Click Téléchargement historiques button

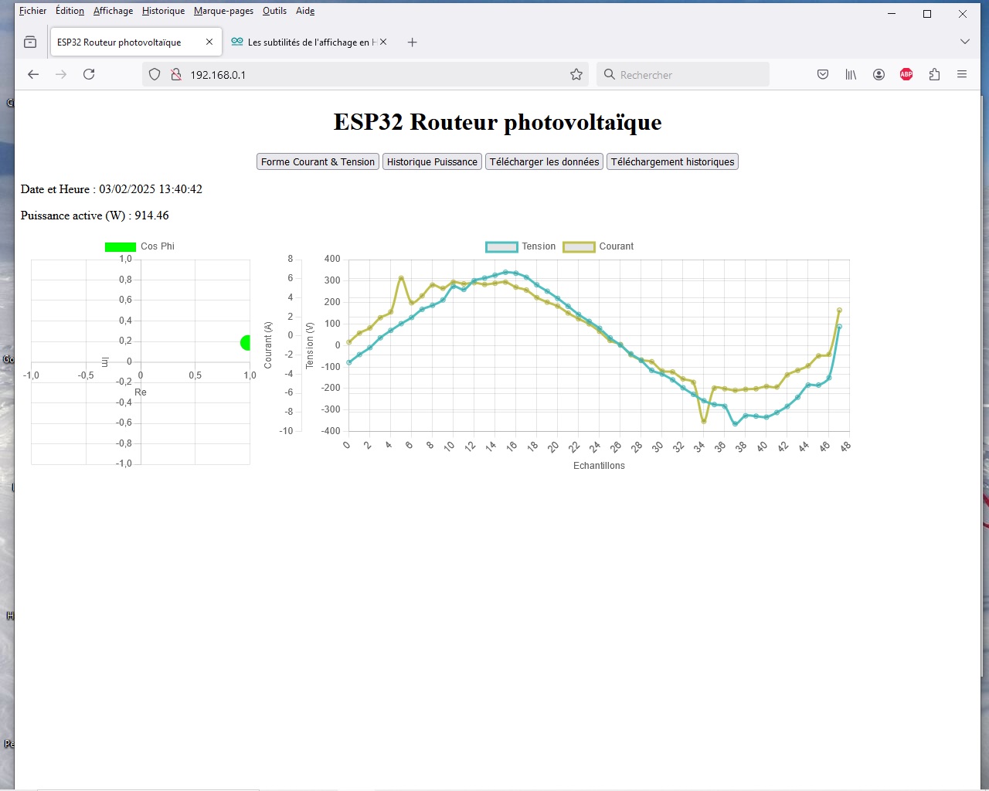pos(672,161)
